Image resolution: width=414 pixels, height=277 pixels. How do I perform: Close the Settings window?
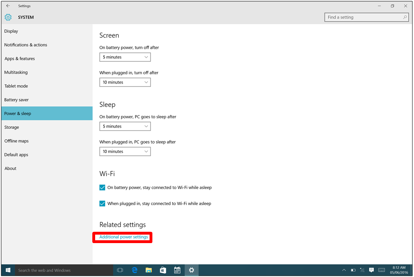pos(406,6)
